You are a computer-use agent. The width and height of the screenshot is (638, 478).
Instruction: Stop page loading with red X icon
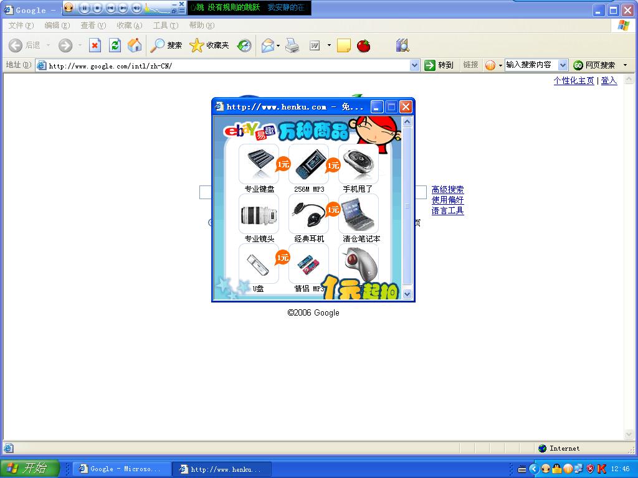pos(95,45)
